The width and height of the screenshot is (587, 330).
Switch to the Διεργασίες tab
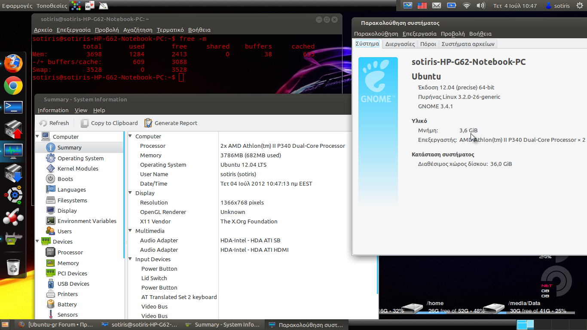click(400, 44)
